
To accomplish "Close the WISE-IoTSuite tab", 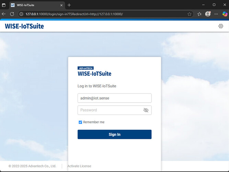I will click(x=61, y=5).
